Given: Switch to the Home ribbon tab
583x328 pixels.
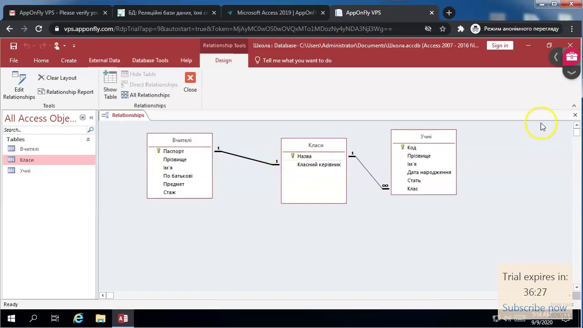Looking at the screenshot, I should 41,60.
